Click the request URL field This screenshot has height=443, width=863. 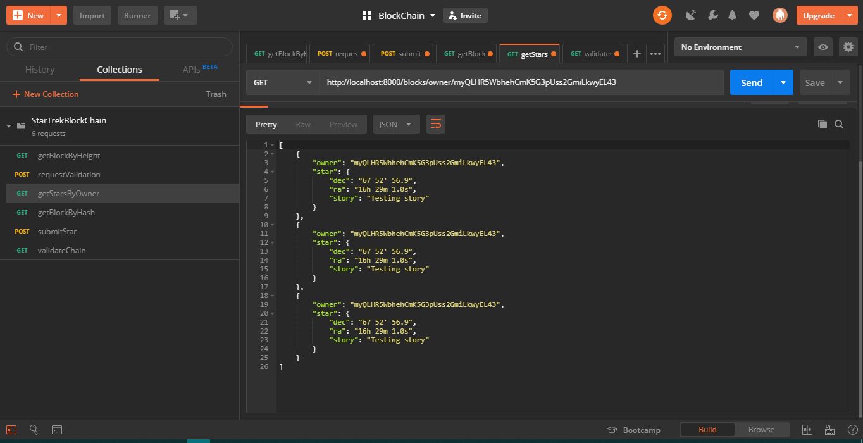(x=521, y=82)
